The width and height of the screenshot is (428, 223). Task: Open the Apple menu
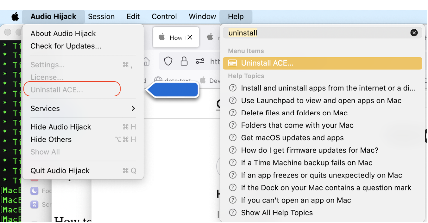[15, 16]
